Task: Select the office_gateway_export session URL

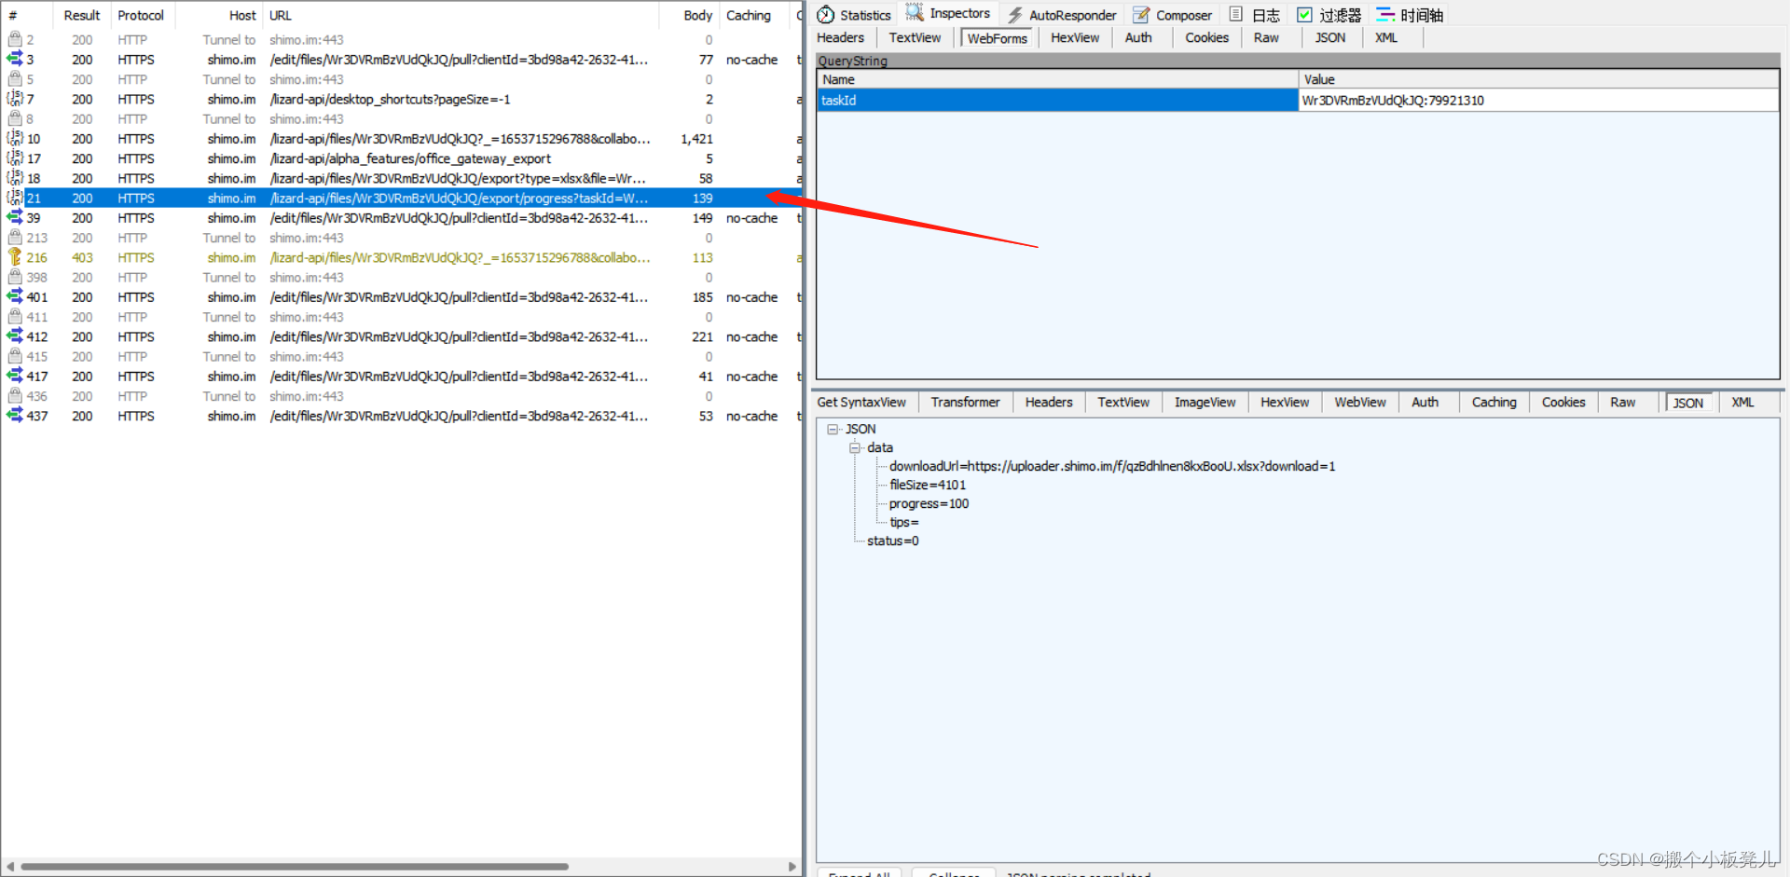Action: click(x=410, y=158)
